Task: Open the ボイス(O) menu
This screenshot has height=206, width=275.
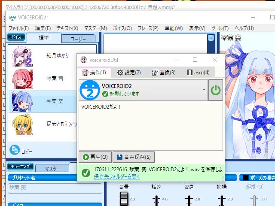Action: tap(122, 28)
